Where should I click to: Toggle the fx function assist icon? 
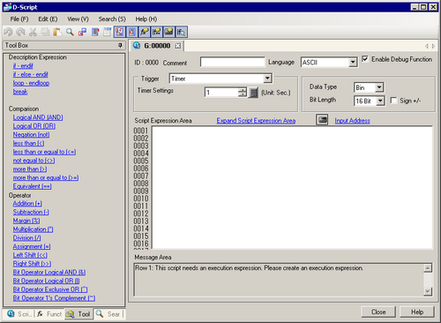tap(144, 32)
